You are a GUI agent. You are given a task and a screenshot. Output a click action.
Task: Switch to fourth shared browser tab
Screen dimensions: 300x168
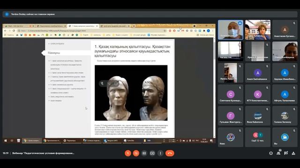pos(115,26)
